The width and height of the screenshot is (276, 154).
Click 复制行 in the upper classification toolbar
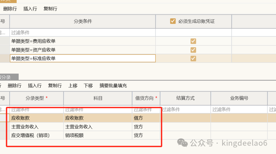pos(50,9)
